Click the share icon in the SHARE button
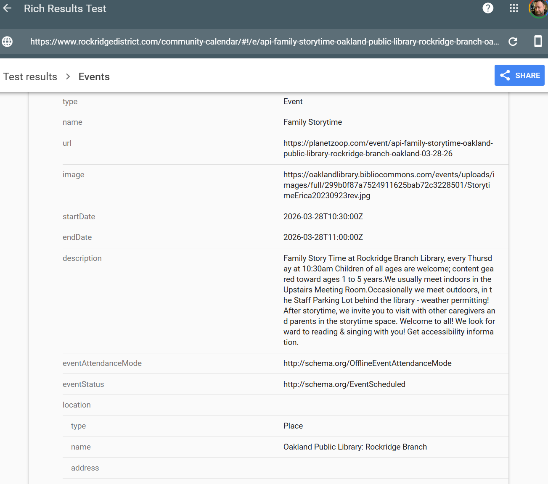The image size is (548, 484). click(505, 75)
